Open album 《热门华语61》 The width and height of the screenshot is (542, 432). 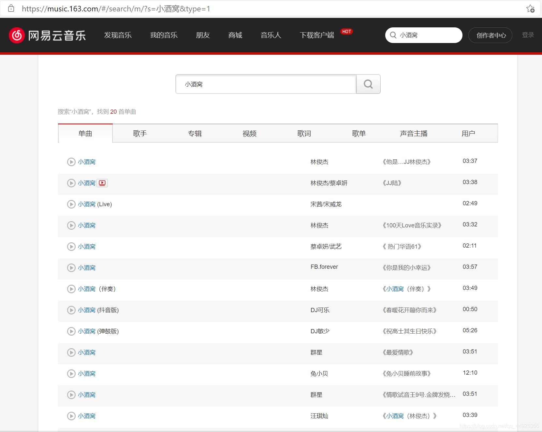click(402, 247)
